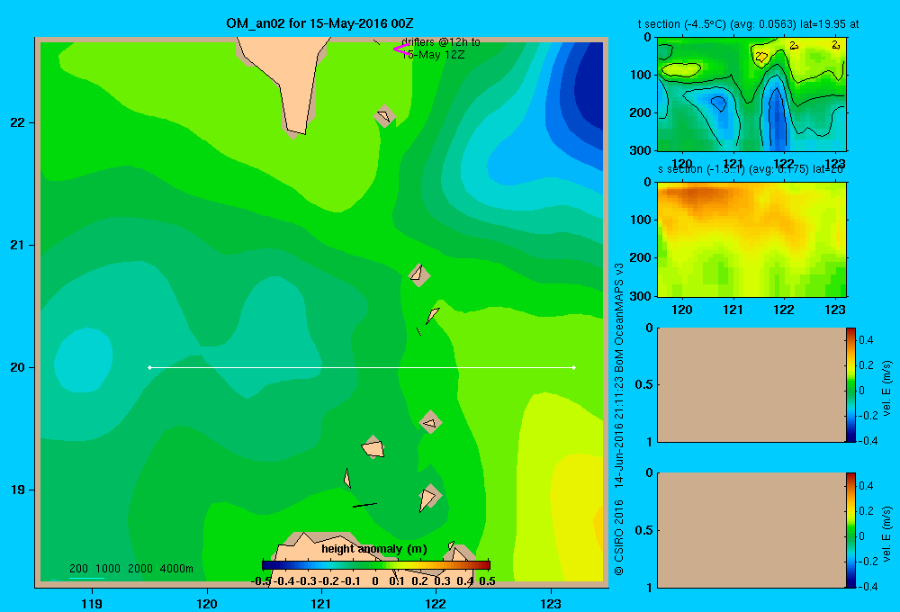This screenshot has width=900, height=612.
Task: Click the '300' depth label on s section
Action: click(x=640, y=296)
